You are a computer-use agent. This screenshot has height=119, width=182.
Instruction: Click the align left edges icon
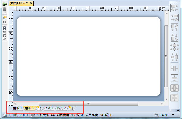pos(174,8)
